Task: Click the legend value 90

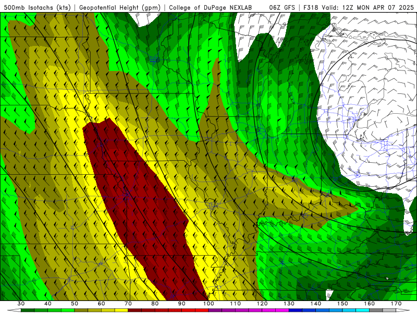Action: click(182, 304)
